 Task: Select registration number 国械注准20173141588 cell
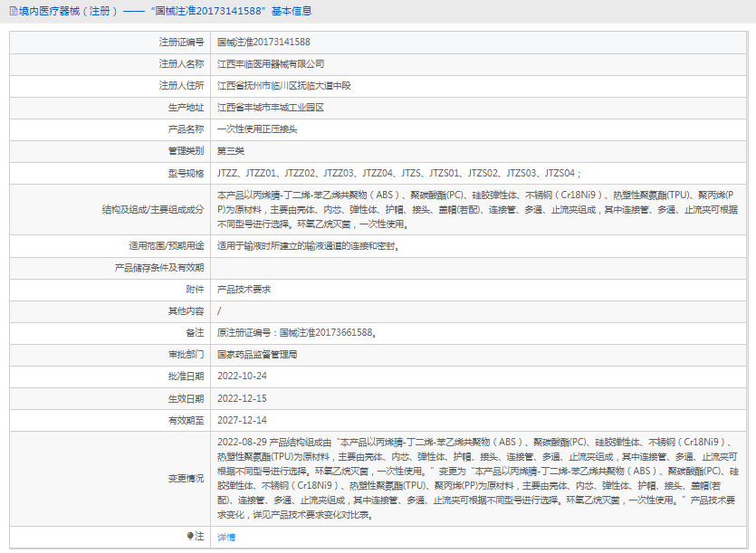(x=263, y=42)
